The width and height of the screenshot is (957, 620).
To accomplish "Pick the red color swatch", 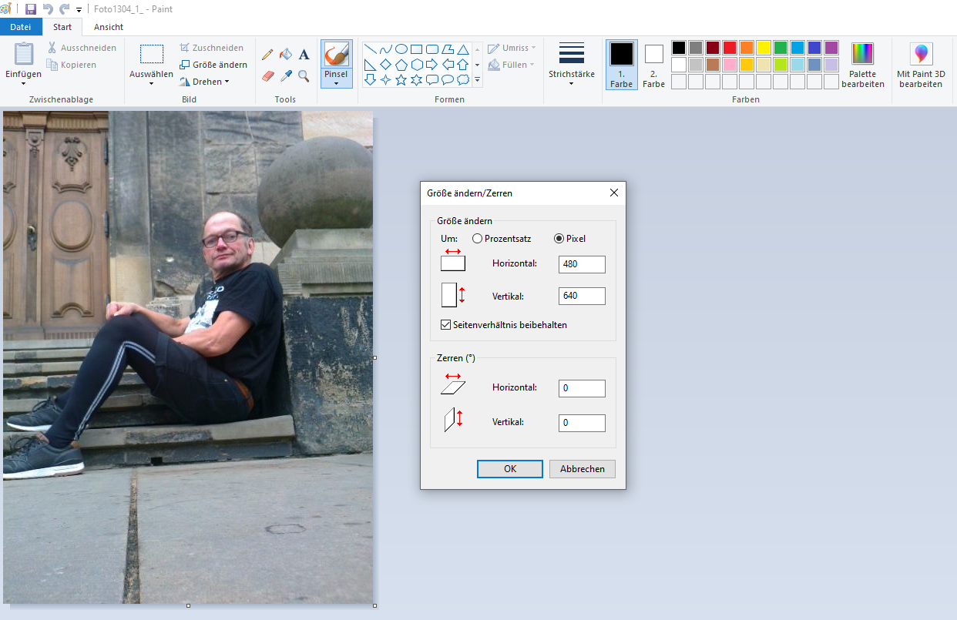I will [x=729, y=48].
